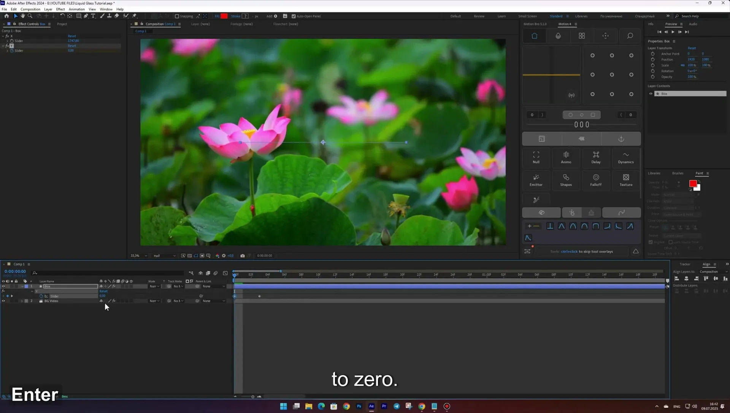Select the Type tool in toolbar
This screenshot has width=730, height=413.
pos(93,16)
